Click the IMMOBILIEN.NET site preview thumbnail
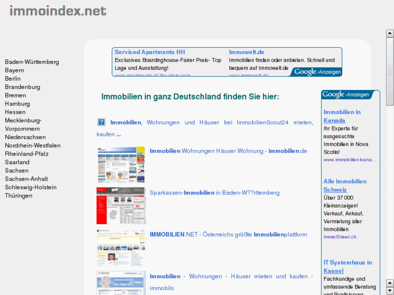 click(121, 247)
